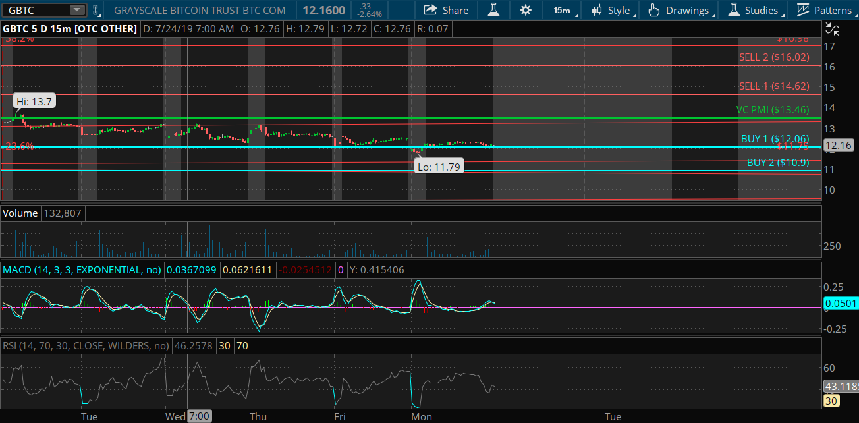Click the C: 12.76 close readout
The width and height of the screenshot is (859, 423).
392,29
